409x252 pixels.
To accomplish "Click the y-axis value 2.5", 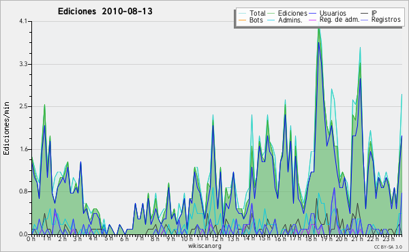I will tap(23, 106).
